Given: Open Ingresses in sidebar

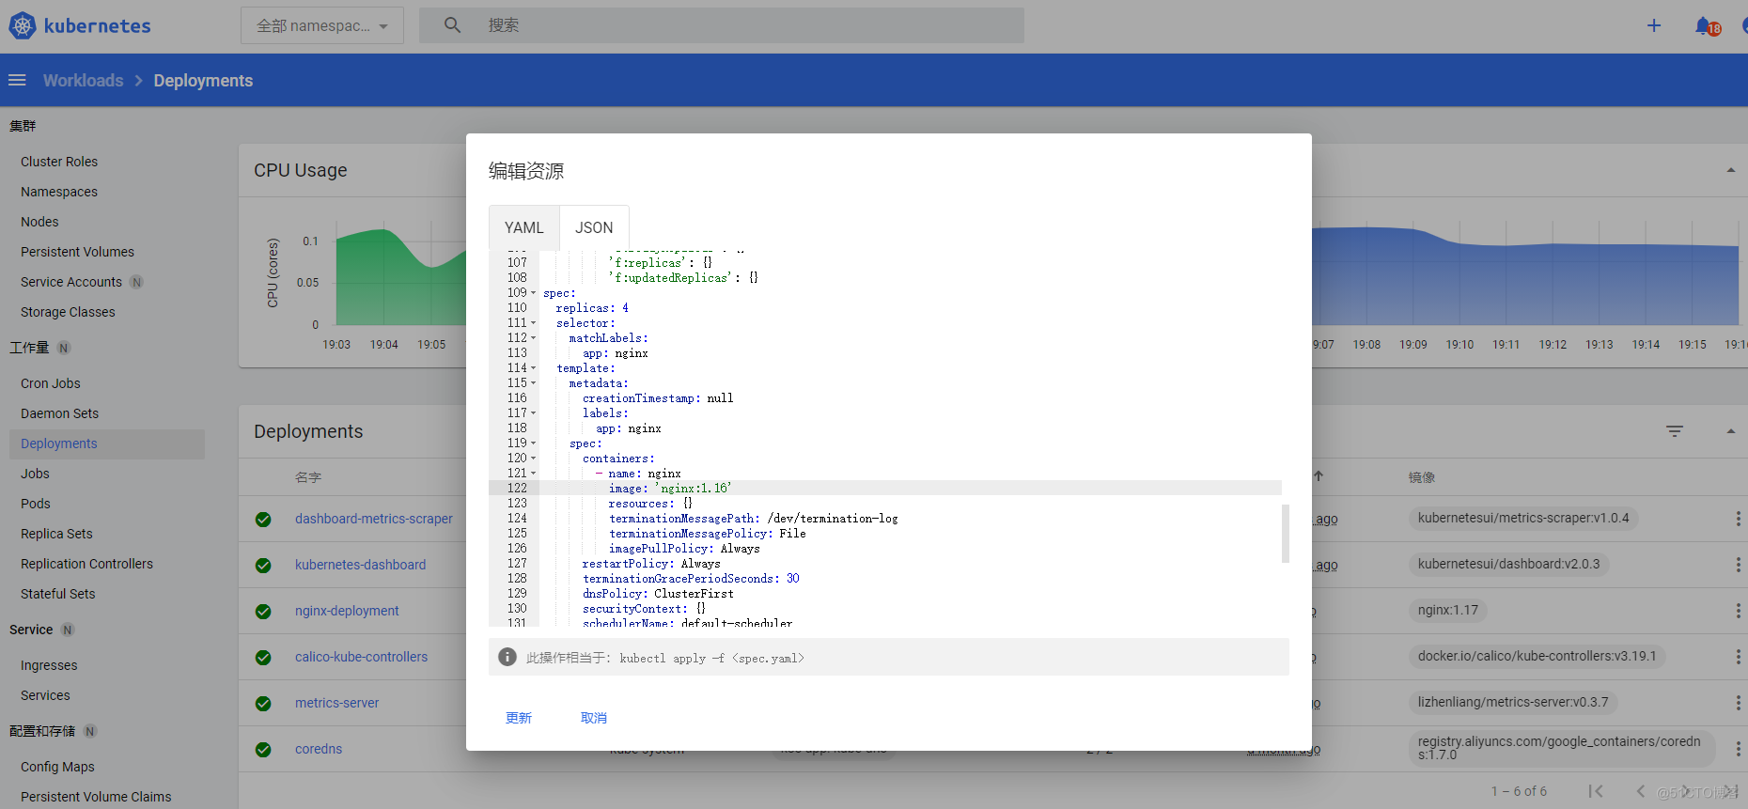Looking at the screenshot, I should 49,665.
